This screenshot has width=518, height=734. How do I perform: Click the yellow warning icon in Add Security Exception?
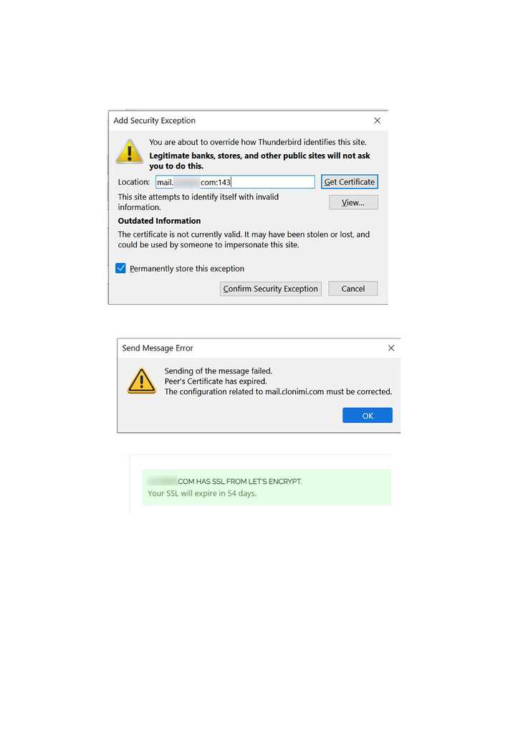[130, 151]
